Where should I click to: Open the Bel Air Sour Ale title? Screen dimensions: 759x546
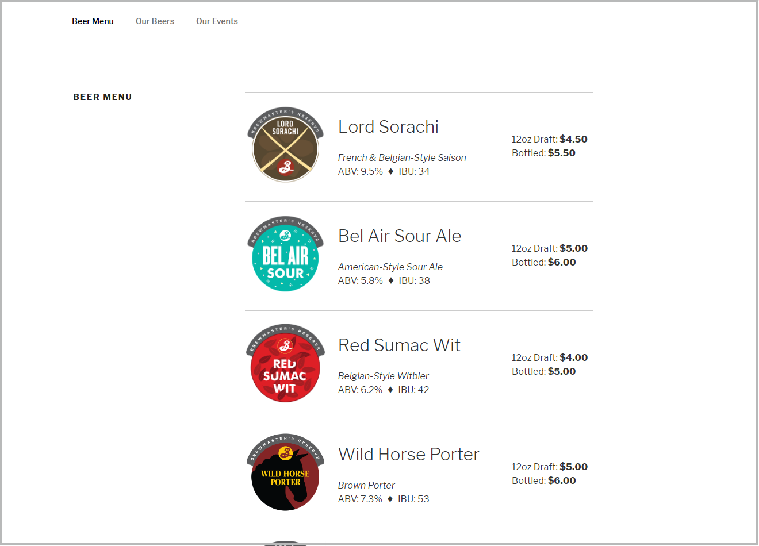tap(400, 236)
